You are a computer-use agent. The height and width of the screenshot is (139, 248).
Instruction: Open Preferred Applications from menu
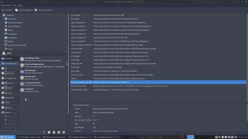coord(43,65)
